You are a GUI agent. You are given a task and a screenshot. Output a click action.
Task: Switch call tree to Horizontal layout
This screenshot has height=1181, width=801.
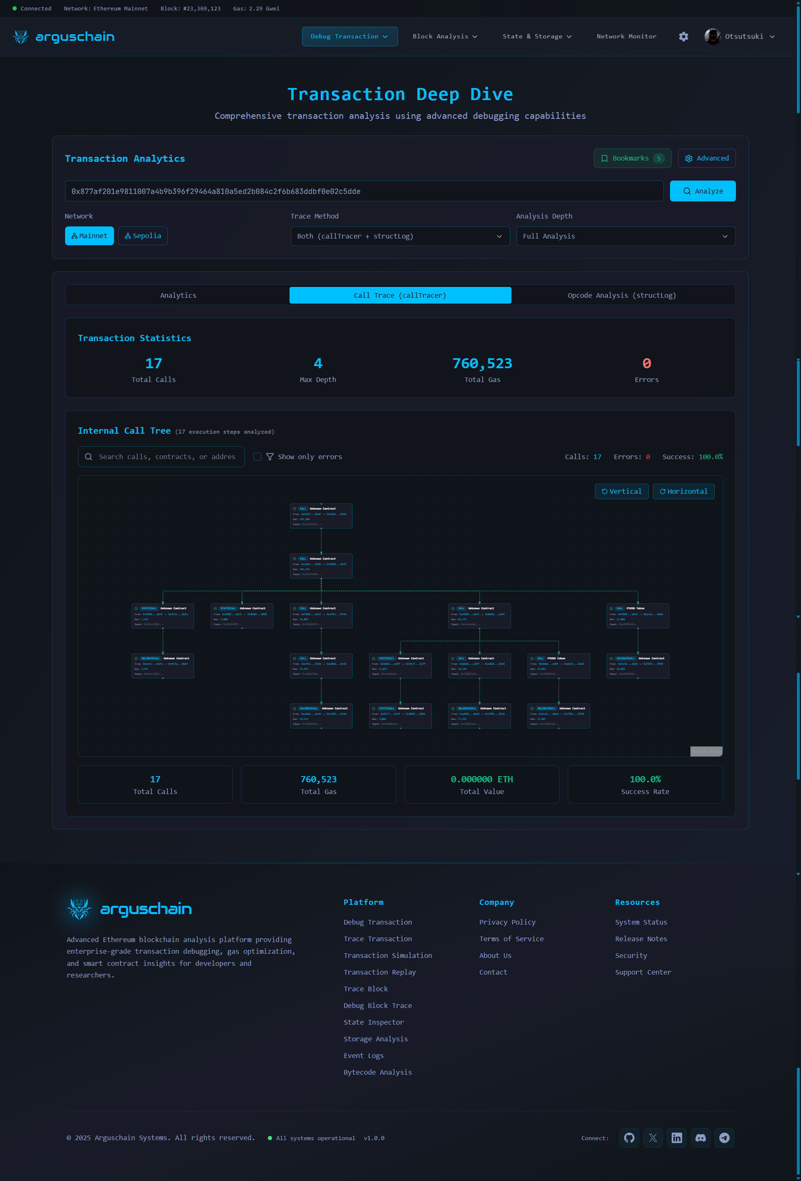(683, 491)
